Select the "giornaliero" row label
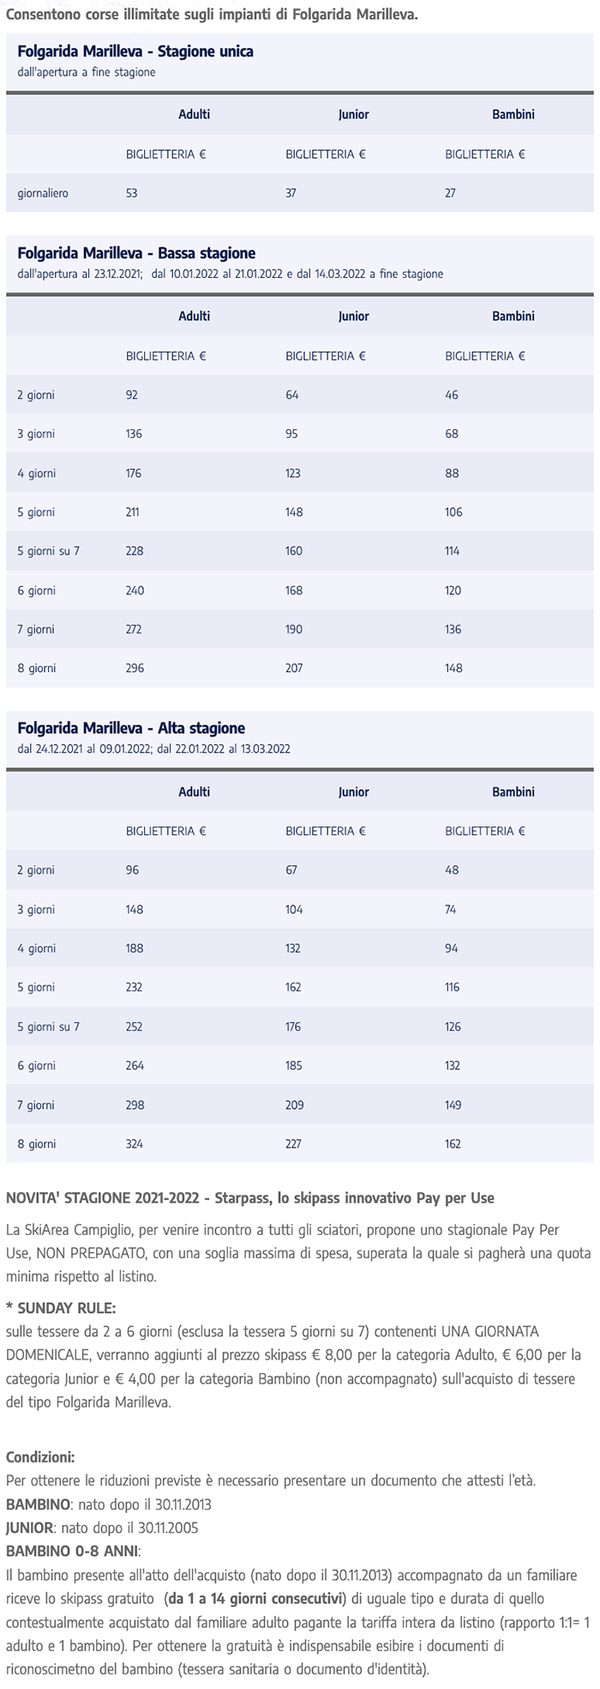The height and width of the screenshot is (1689, 600). 43,193
